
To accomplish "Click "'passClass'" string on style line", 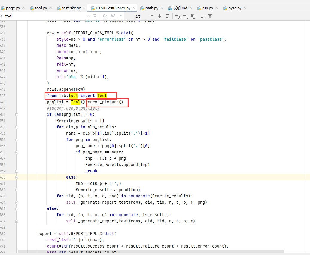I will coord(211,39).
